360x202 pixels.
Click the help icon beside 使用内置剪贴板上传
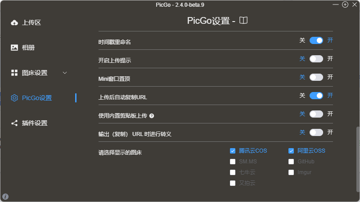coord(152,116)
